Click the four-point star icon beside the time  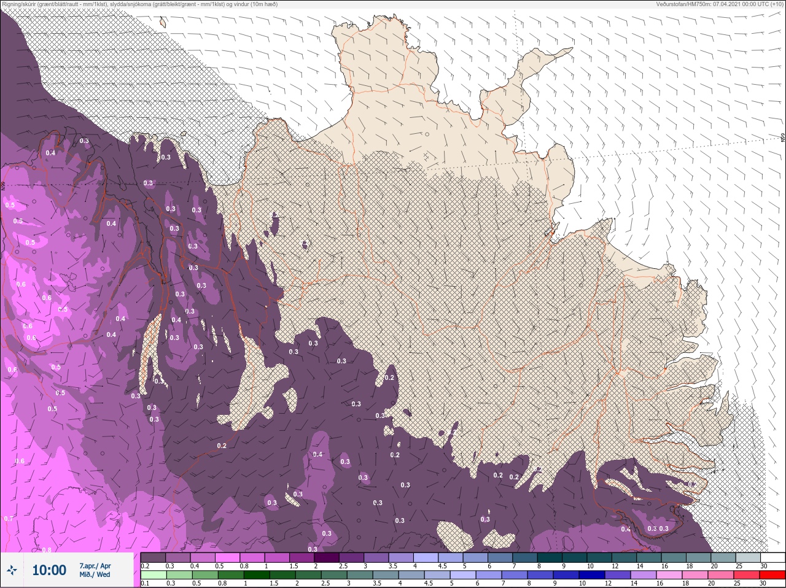point(12,570)
